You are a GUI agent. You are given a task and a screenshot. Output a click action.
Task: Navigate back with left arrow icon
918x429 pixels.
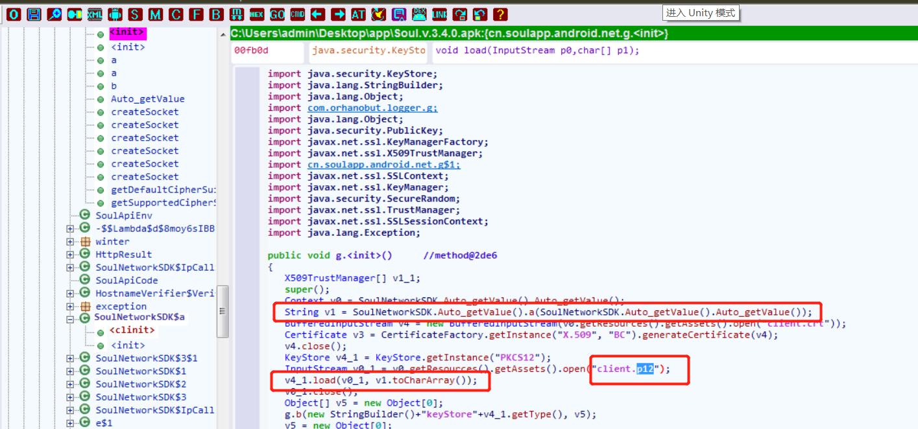pos(317,14)
